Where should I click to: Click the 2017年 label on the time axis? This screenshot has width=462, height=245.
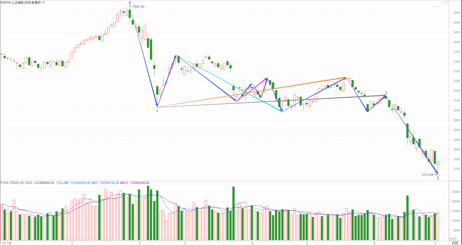6,243
